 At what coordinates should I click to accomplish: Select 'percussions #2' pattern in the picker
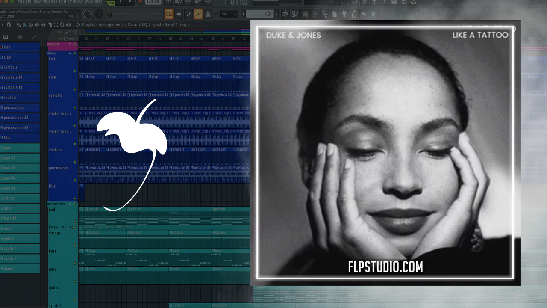coord(20,118)
